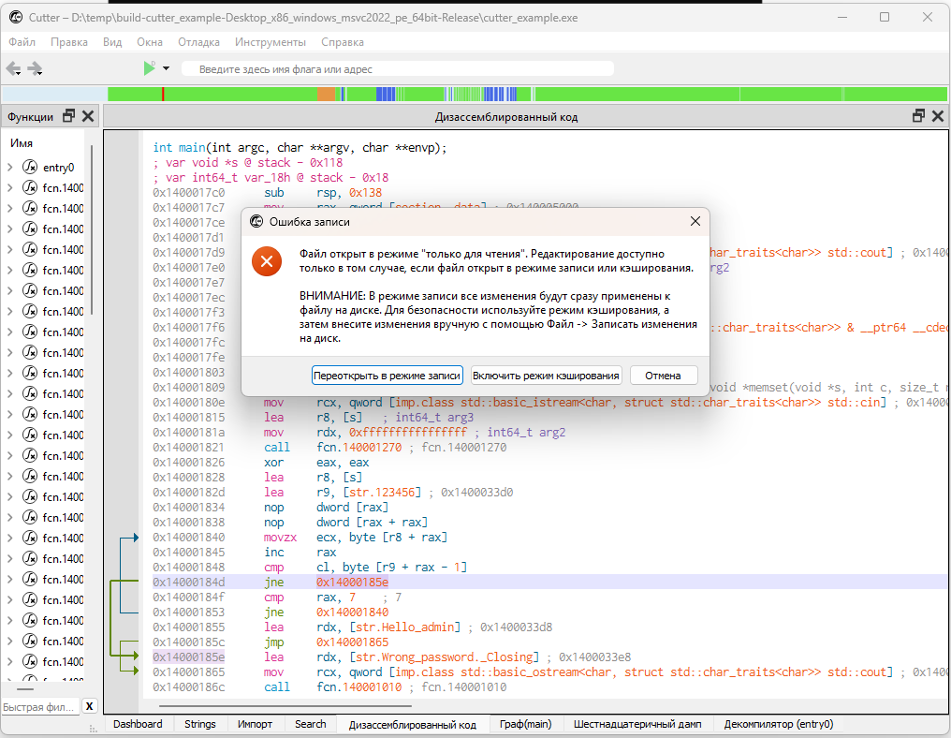Open the Файл menu
The image size is (951, 738).
22,42
